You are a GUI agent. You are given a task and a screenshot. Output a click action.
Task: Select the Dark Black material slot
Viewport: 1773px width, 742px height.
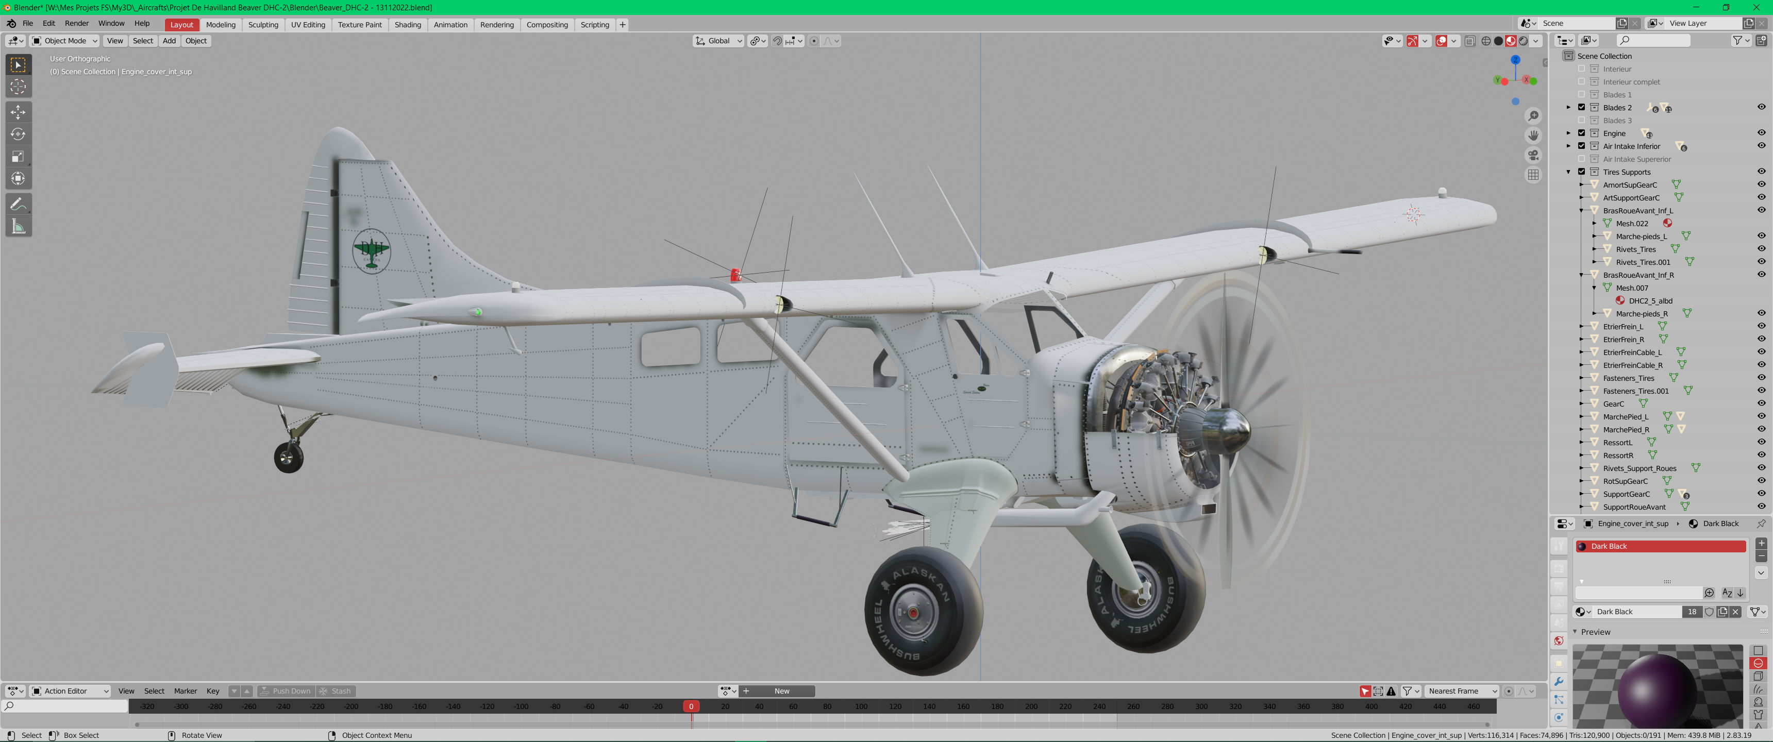(x=1660, y=547)
